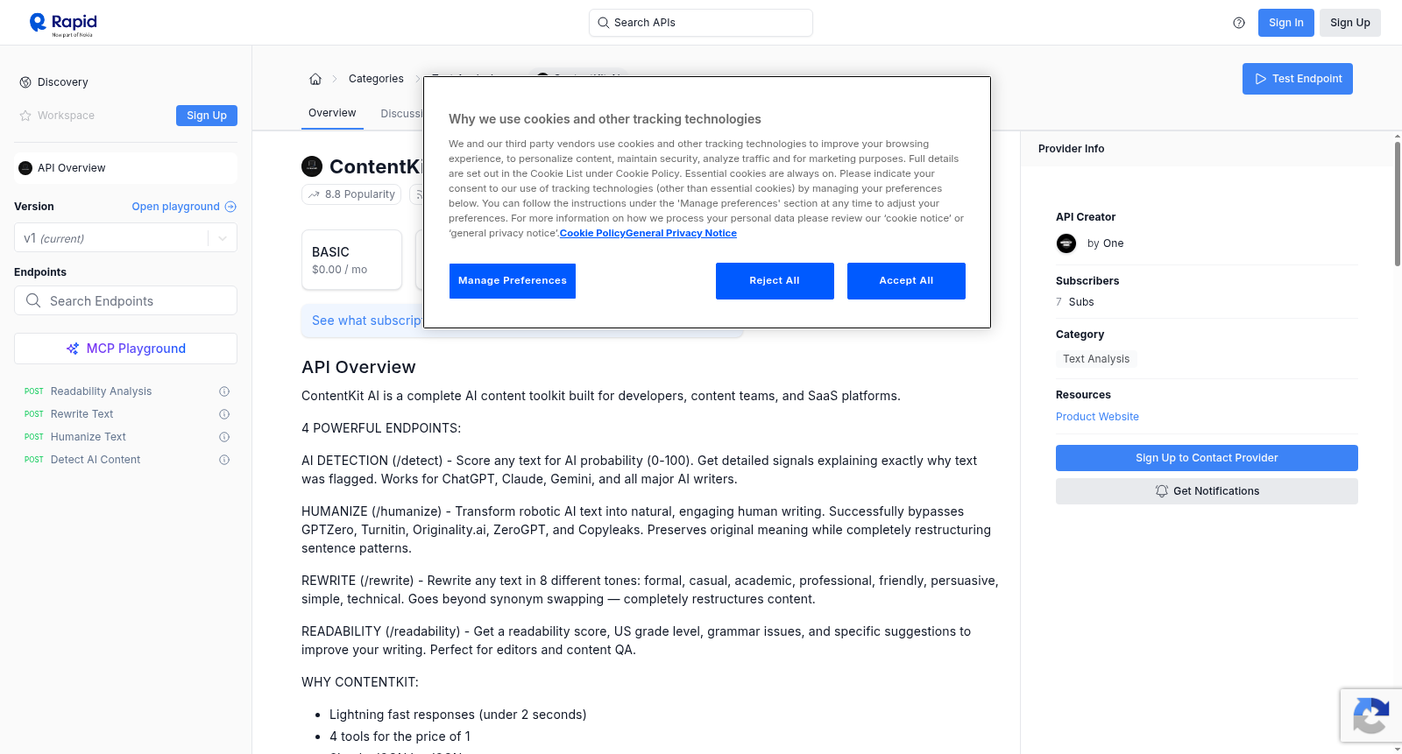Click info icon for Readability Analysis
This screenshot has height=754, width=1402.
pyautogui.click(x=224, y=391)
